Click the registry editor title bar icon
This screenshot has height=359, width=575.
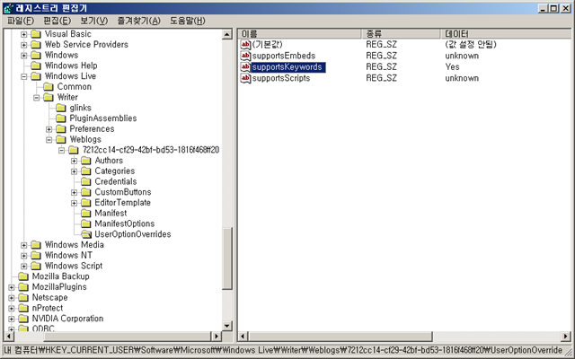(x=8, y=8)
